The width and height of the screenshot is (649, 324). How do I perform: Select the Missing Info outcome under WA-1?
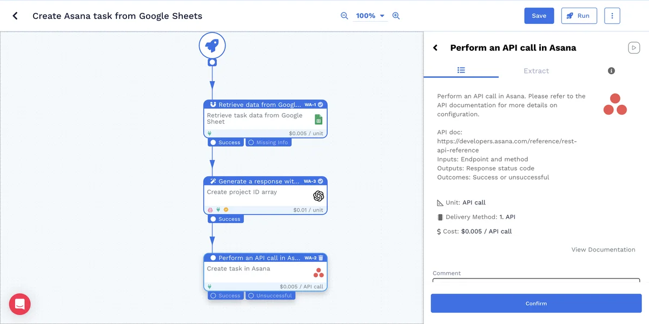point(268,142)
